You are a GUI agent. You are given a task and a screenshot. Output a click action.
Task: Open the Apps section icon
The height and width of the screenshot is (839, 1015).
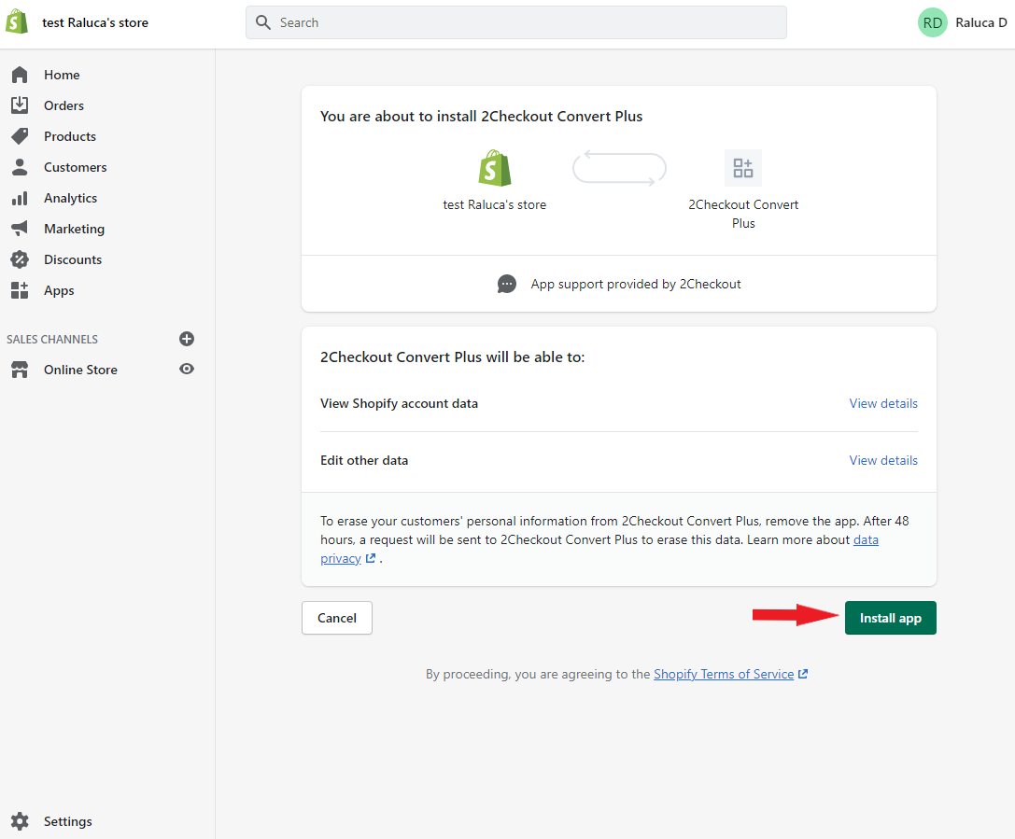pyautogui.click(x=21, y=289)
